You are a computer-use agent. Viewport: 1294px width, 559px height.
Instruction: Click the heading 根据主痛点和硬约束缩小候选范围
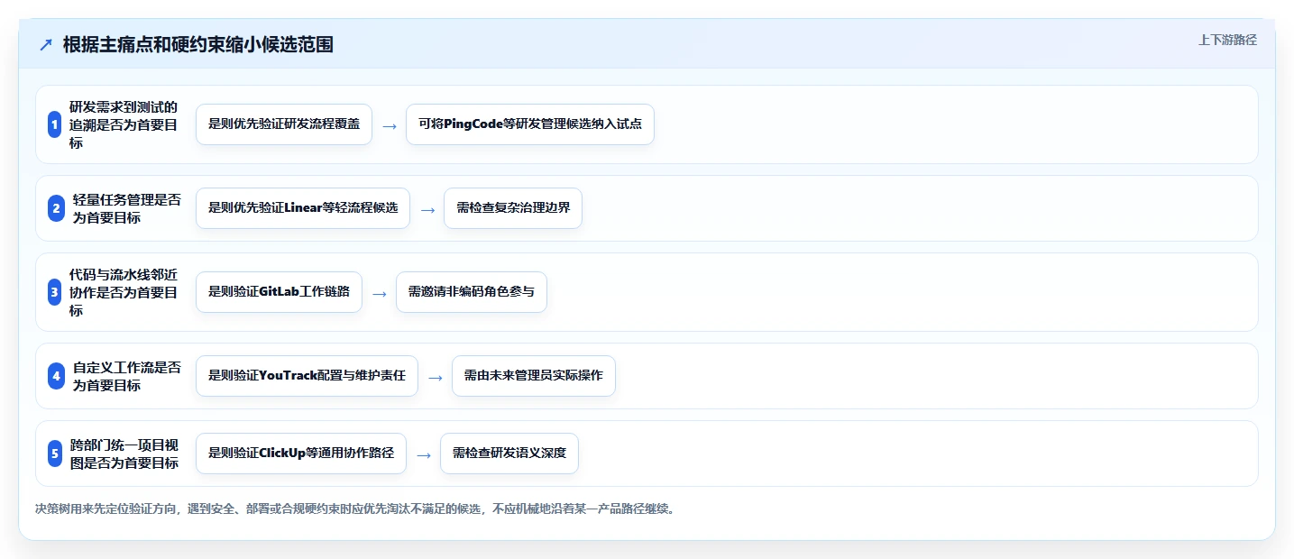click(198, 44)
